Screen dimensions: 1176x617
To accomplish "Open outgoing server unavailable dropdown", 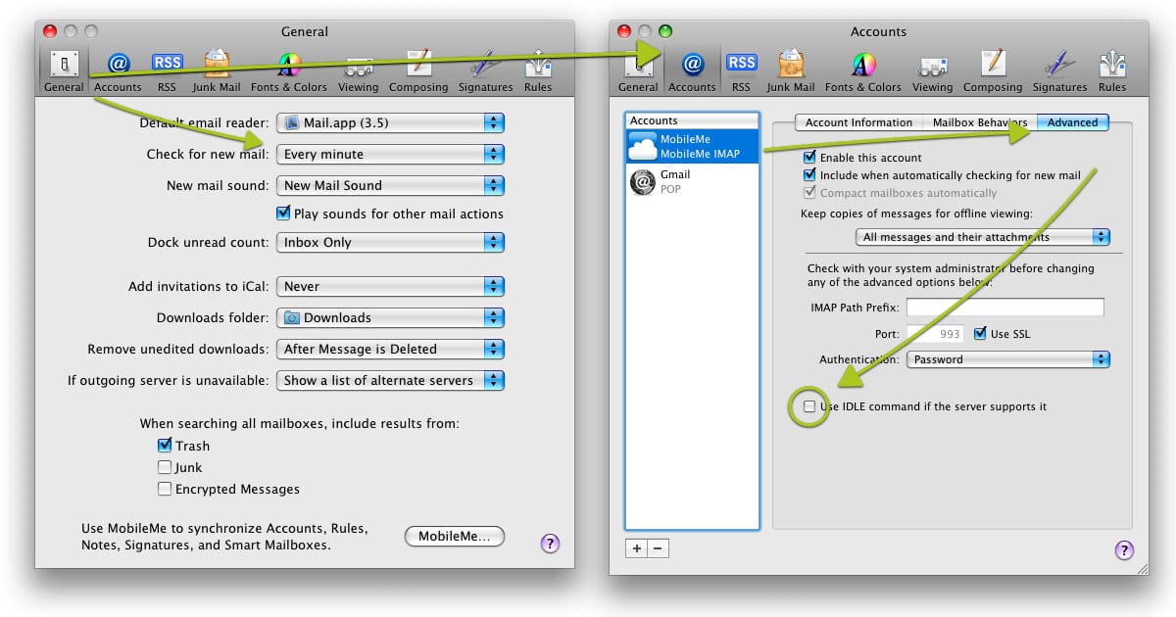I will click(390, 380).
